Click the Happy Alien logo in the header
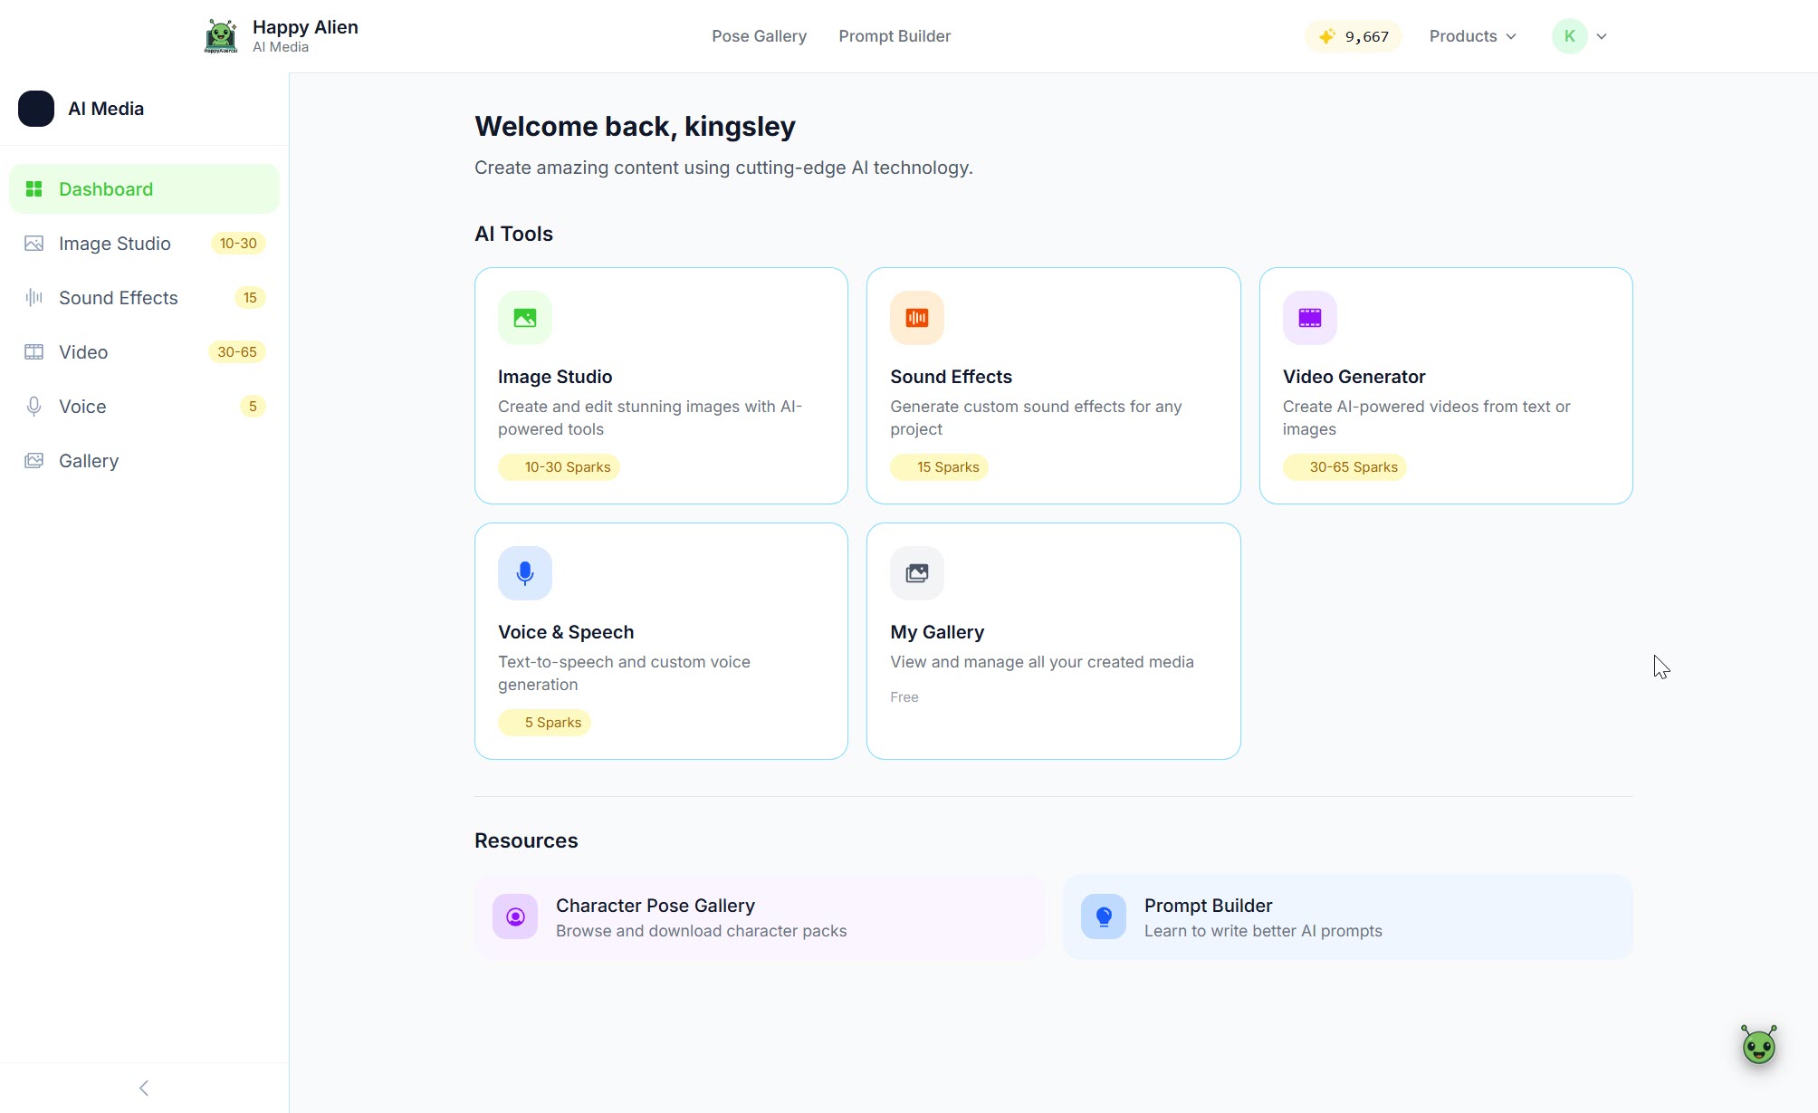The width and height of the screenshot is (1818, 1113). click(x=220, y=35)
